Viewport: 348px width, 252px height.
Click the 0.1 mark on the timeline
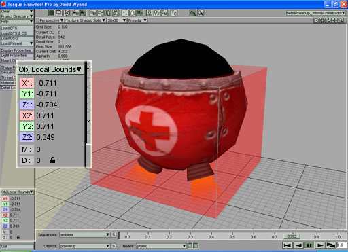point(148,237)
